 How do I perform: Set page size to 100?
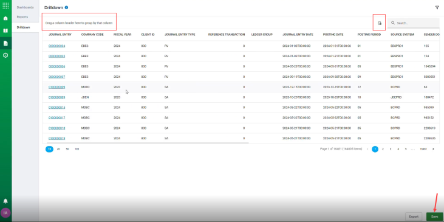click(77, 149)
